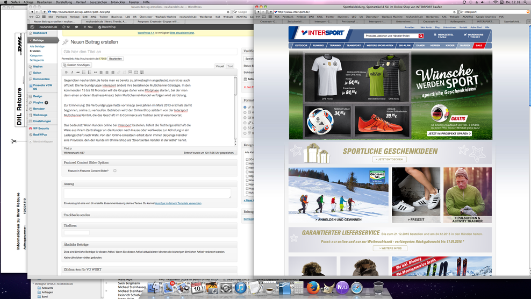Screen dimensions: 531x299
Task: Align text right in editor toolbar
Action: [x=112, y=72]
